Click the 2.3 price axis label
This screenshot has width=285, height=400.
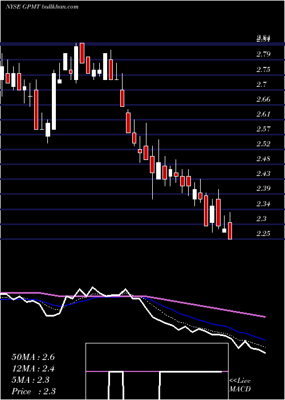click(x=261, y=219)
